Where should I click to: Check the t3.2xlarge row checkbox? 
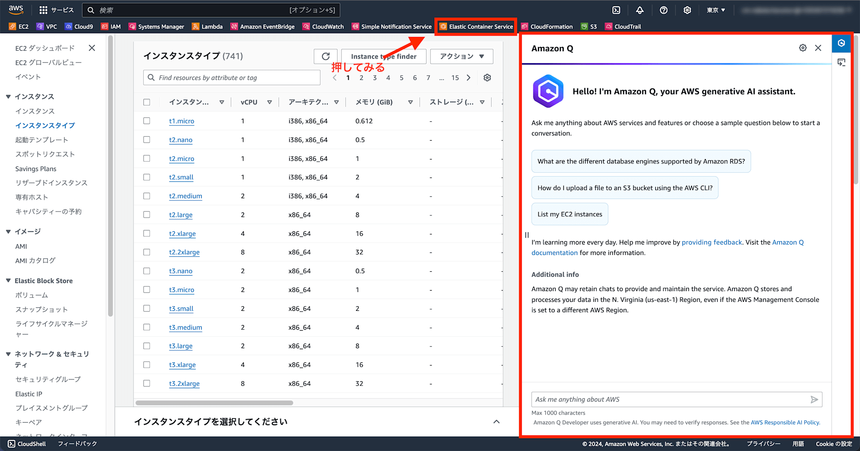pos(147,384)
